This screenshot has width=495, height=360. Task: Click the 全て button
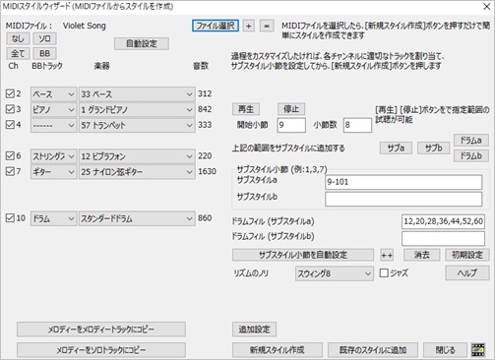coord(18,53)
